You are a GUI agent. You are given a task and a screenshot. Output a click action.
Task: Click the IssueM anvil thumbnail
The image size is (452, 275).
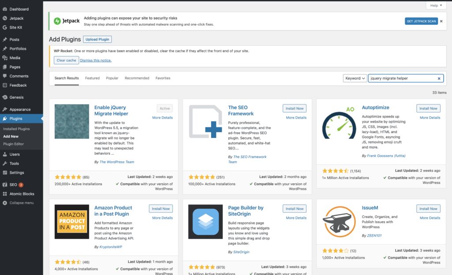[x=339, y=222]
